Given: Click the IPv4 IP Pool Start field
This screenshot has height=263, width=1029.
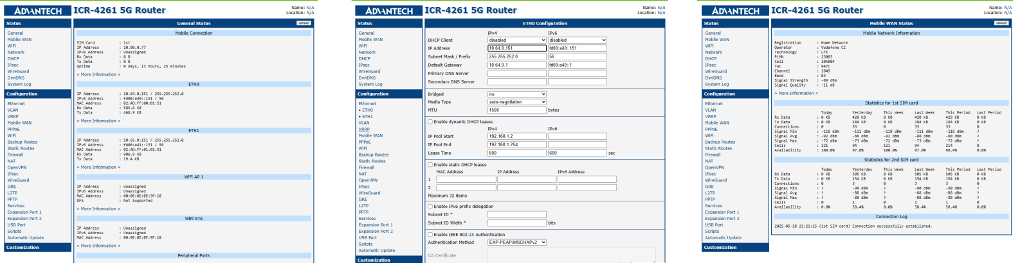Looking at the screenshot, I should coord(516,136).
